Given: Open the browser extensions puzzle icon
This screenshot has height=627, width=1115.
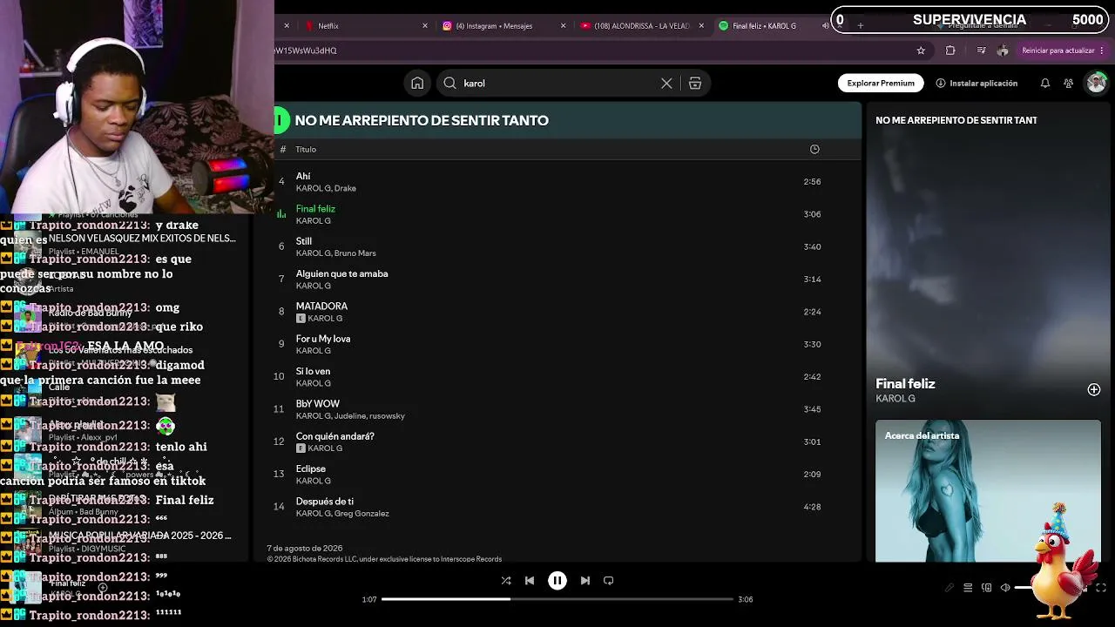Looking at the screenshot, I should click(x=950, y=51).
